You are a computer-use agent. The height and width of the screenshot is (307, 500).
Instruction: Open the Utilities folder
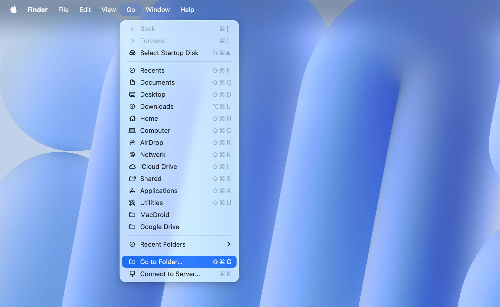(x=151, y=203)
